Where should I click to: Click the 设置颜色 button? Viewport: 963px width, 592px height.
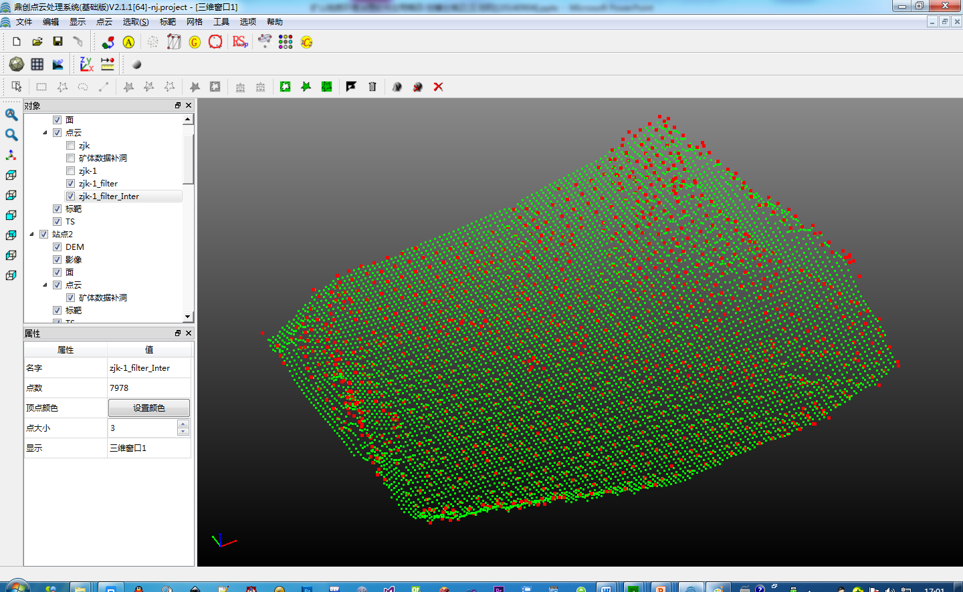point(149,408)
